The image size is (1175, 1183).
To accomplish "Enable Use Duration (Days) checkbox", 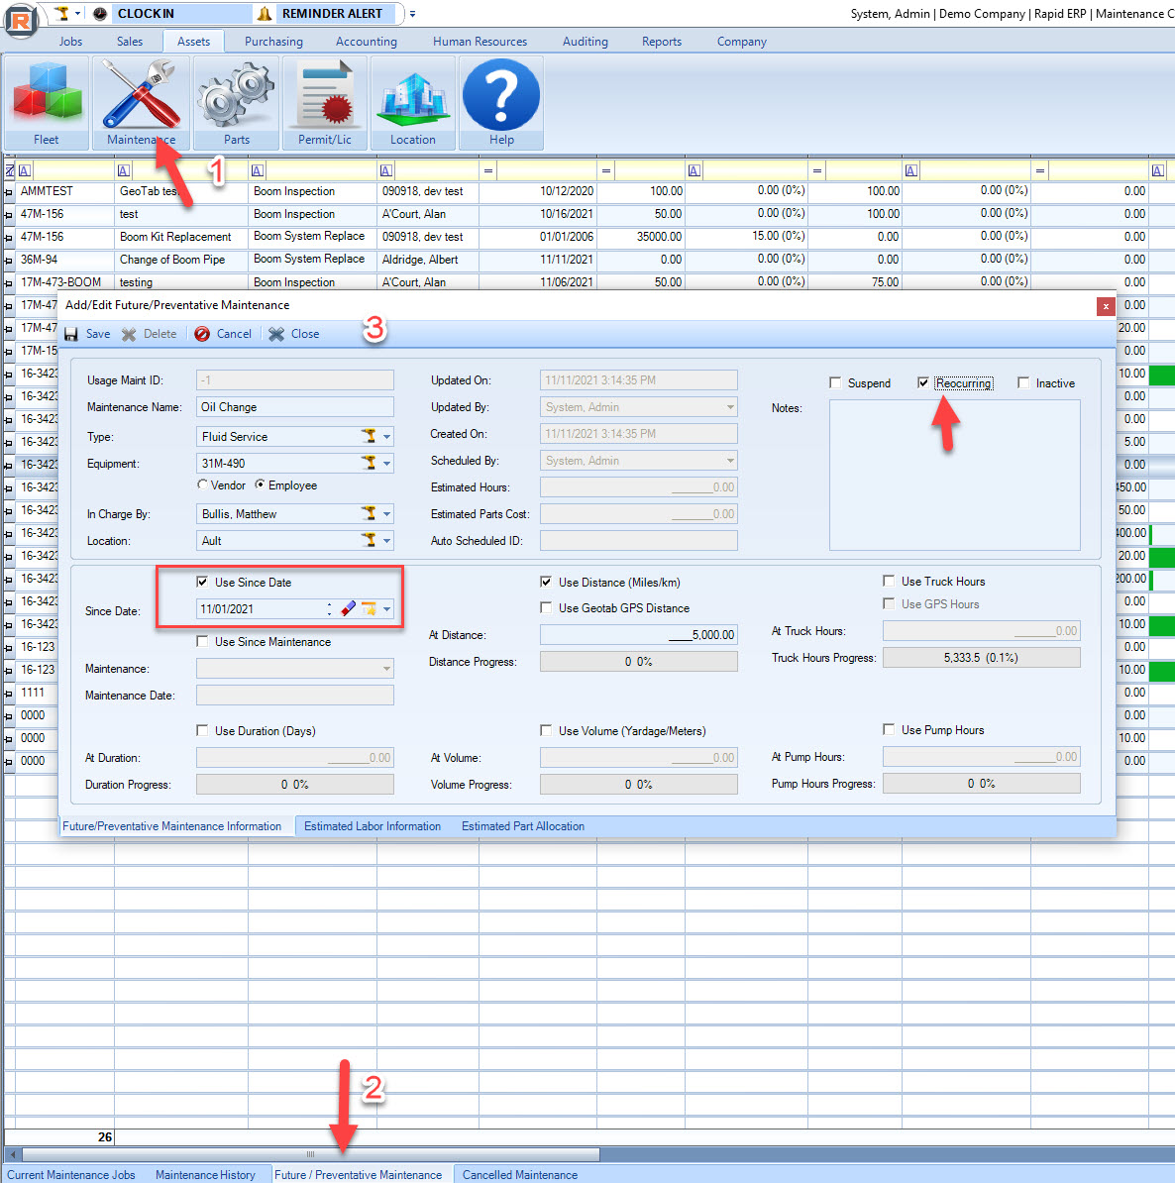I will pos(202,730).
